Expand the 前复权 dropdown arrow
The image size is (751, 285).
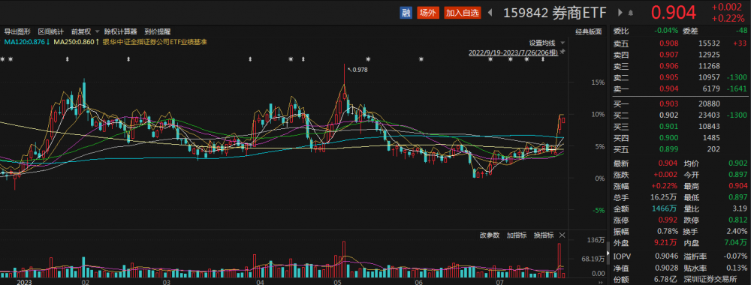97,31
